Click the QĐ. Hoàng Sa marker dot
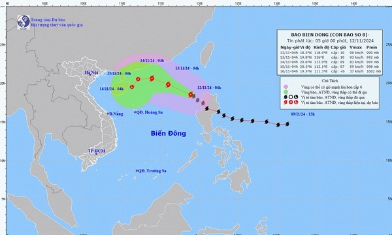392x235 pixels. pyautogui.click(x=135, y=112)
